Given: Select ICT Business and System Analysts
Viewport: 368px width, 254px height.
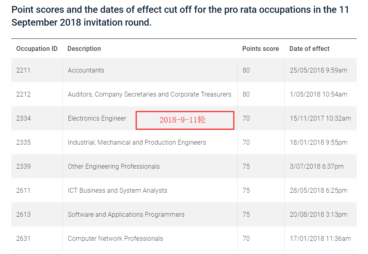Looking at the screenshot, I should (117, 191).
